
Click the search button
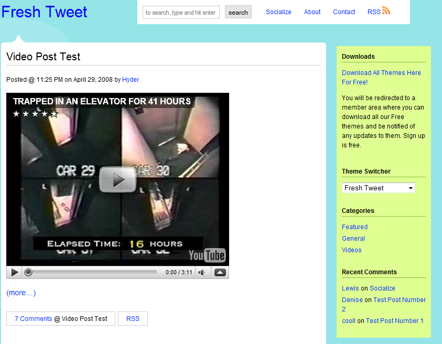(x=238, y=13)
